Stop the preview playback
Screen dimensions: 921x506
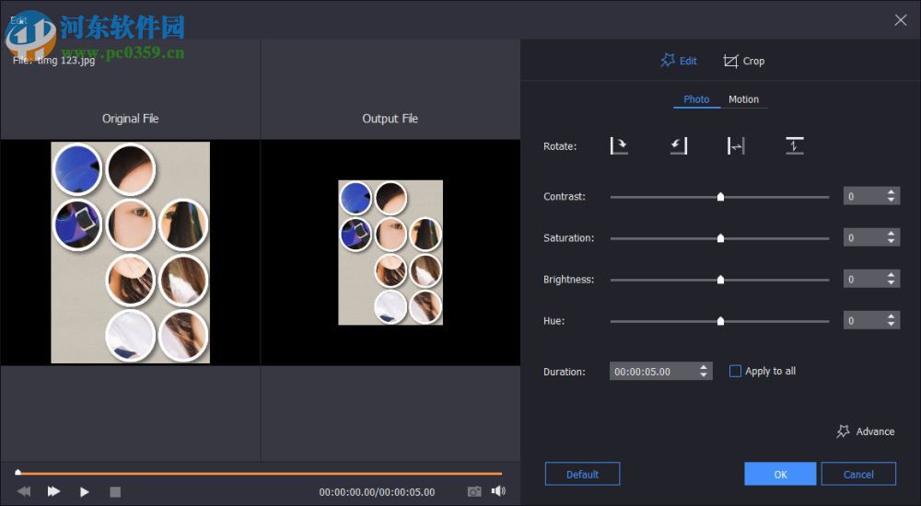click(115, 491)
